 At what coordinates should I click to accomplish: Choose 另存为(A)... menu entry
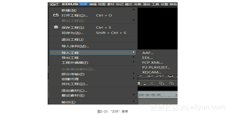tap(93, 33)
